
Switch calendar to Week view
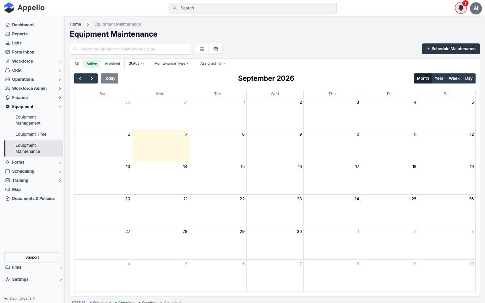coord(454,78)
